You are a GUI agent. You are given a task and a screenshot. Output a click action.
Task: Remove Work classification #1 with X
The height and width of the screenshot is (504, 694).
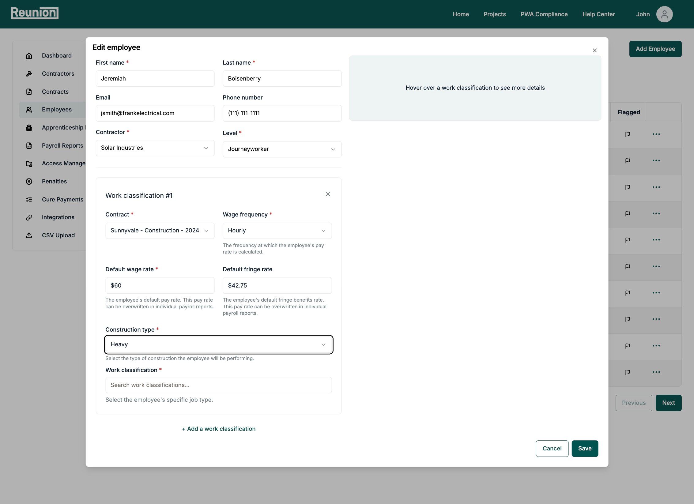[328, 194]
